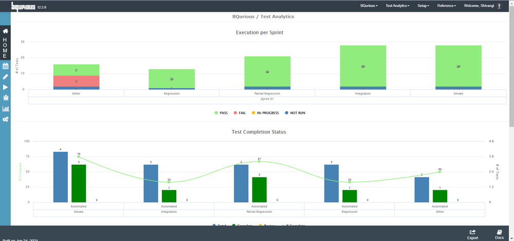Click the Regression label under top chart
This screenshot has height=241, width=514.
172,93
